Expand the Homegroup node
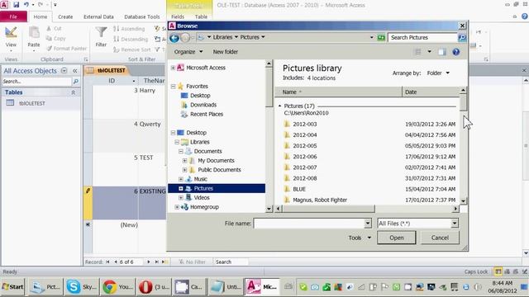This screenshot has height=297, width=529. [177, 207]
